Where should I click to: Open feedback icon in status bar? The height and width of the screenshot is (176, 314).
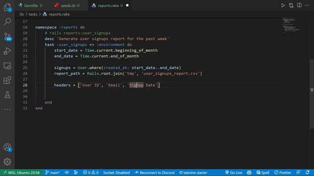coord(298,173)
